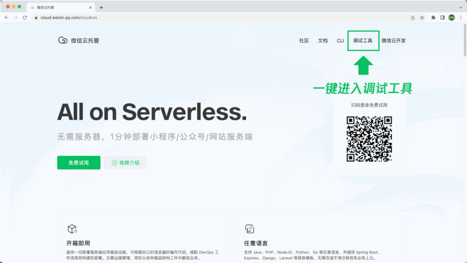Open the CLI navigation link
This screenshot has width=467, height=263.
[340, 41]
